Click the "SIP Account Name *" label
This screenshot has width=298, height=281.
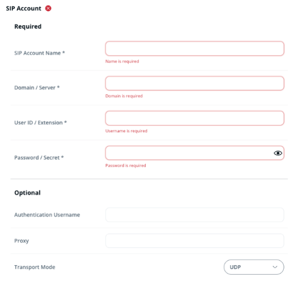point(39,53)
